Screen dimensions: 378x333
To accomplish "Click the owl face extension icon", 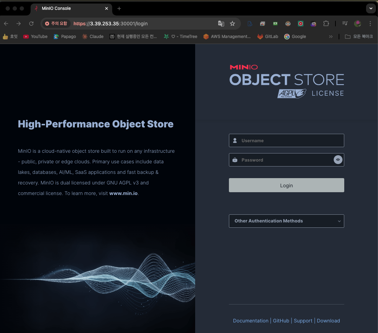I will pyautogui.click(x=288, y=23).
